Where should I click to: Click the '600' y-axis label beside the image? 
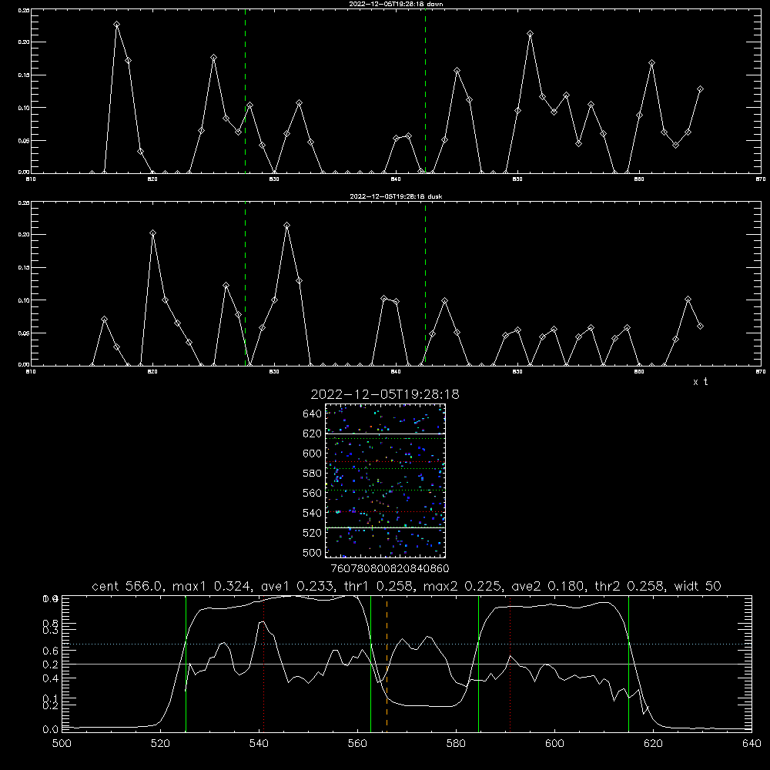pyautogui.click(x=312, y=454)
